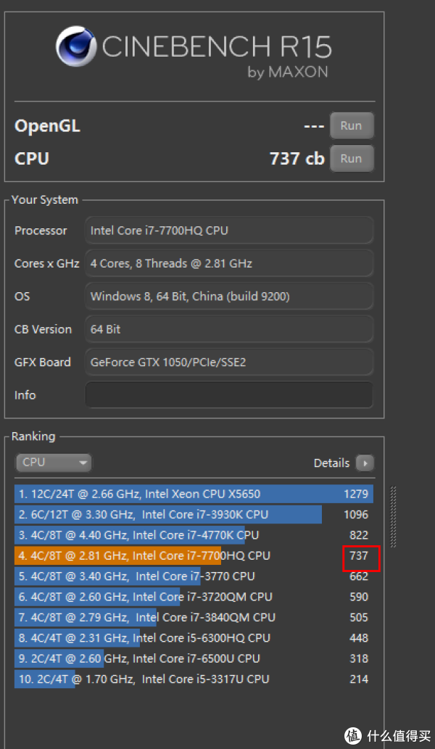Click the 590 score value
This screenshot has width=435, height=749.
359,597
